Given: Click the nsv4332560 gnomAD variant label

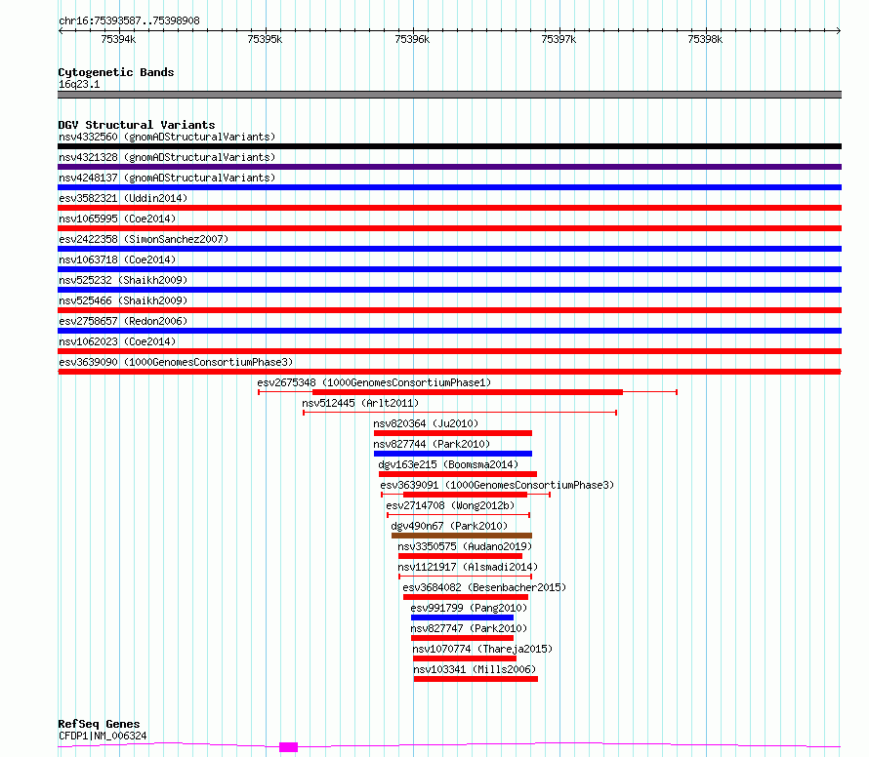Looking at the screenshot, I should (x=167, y=137).
